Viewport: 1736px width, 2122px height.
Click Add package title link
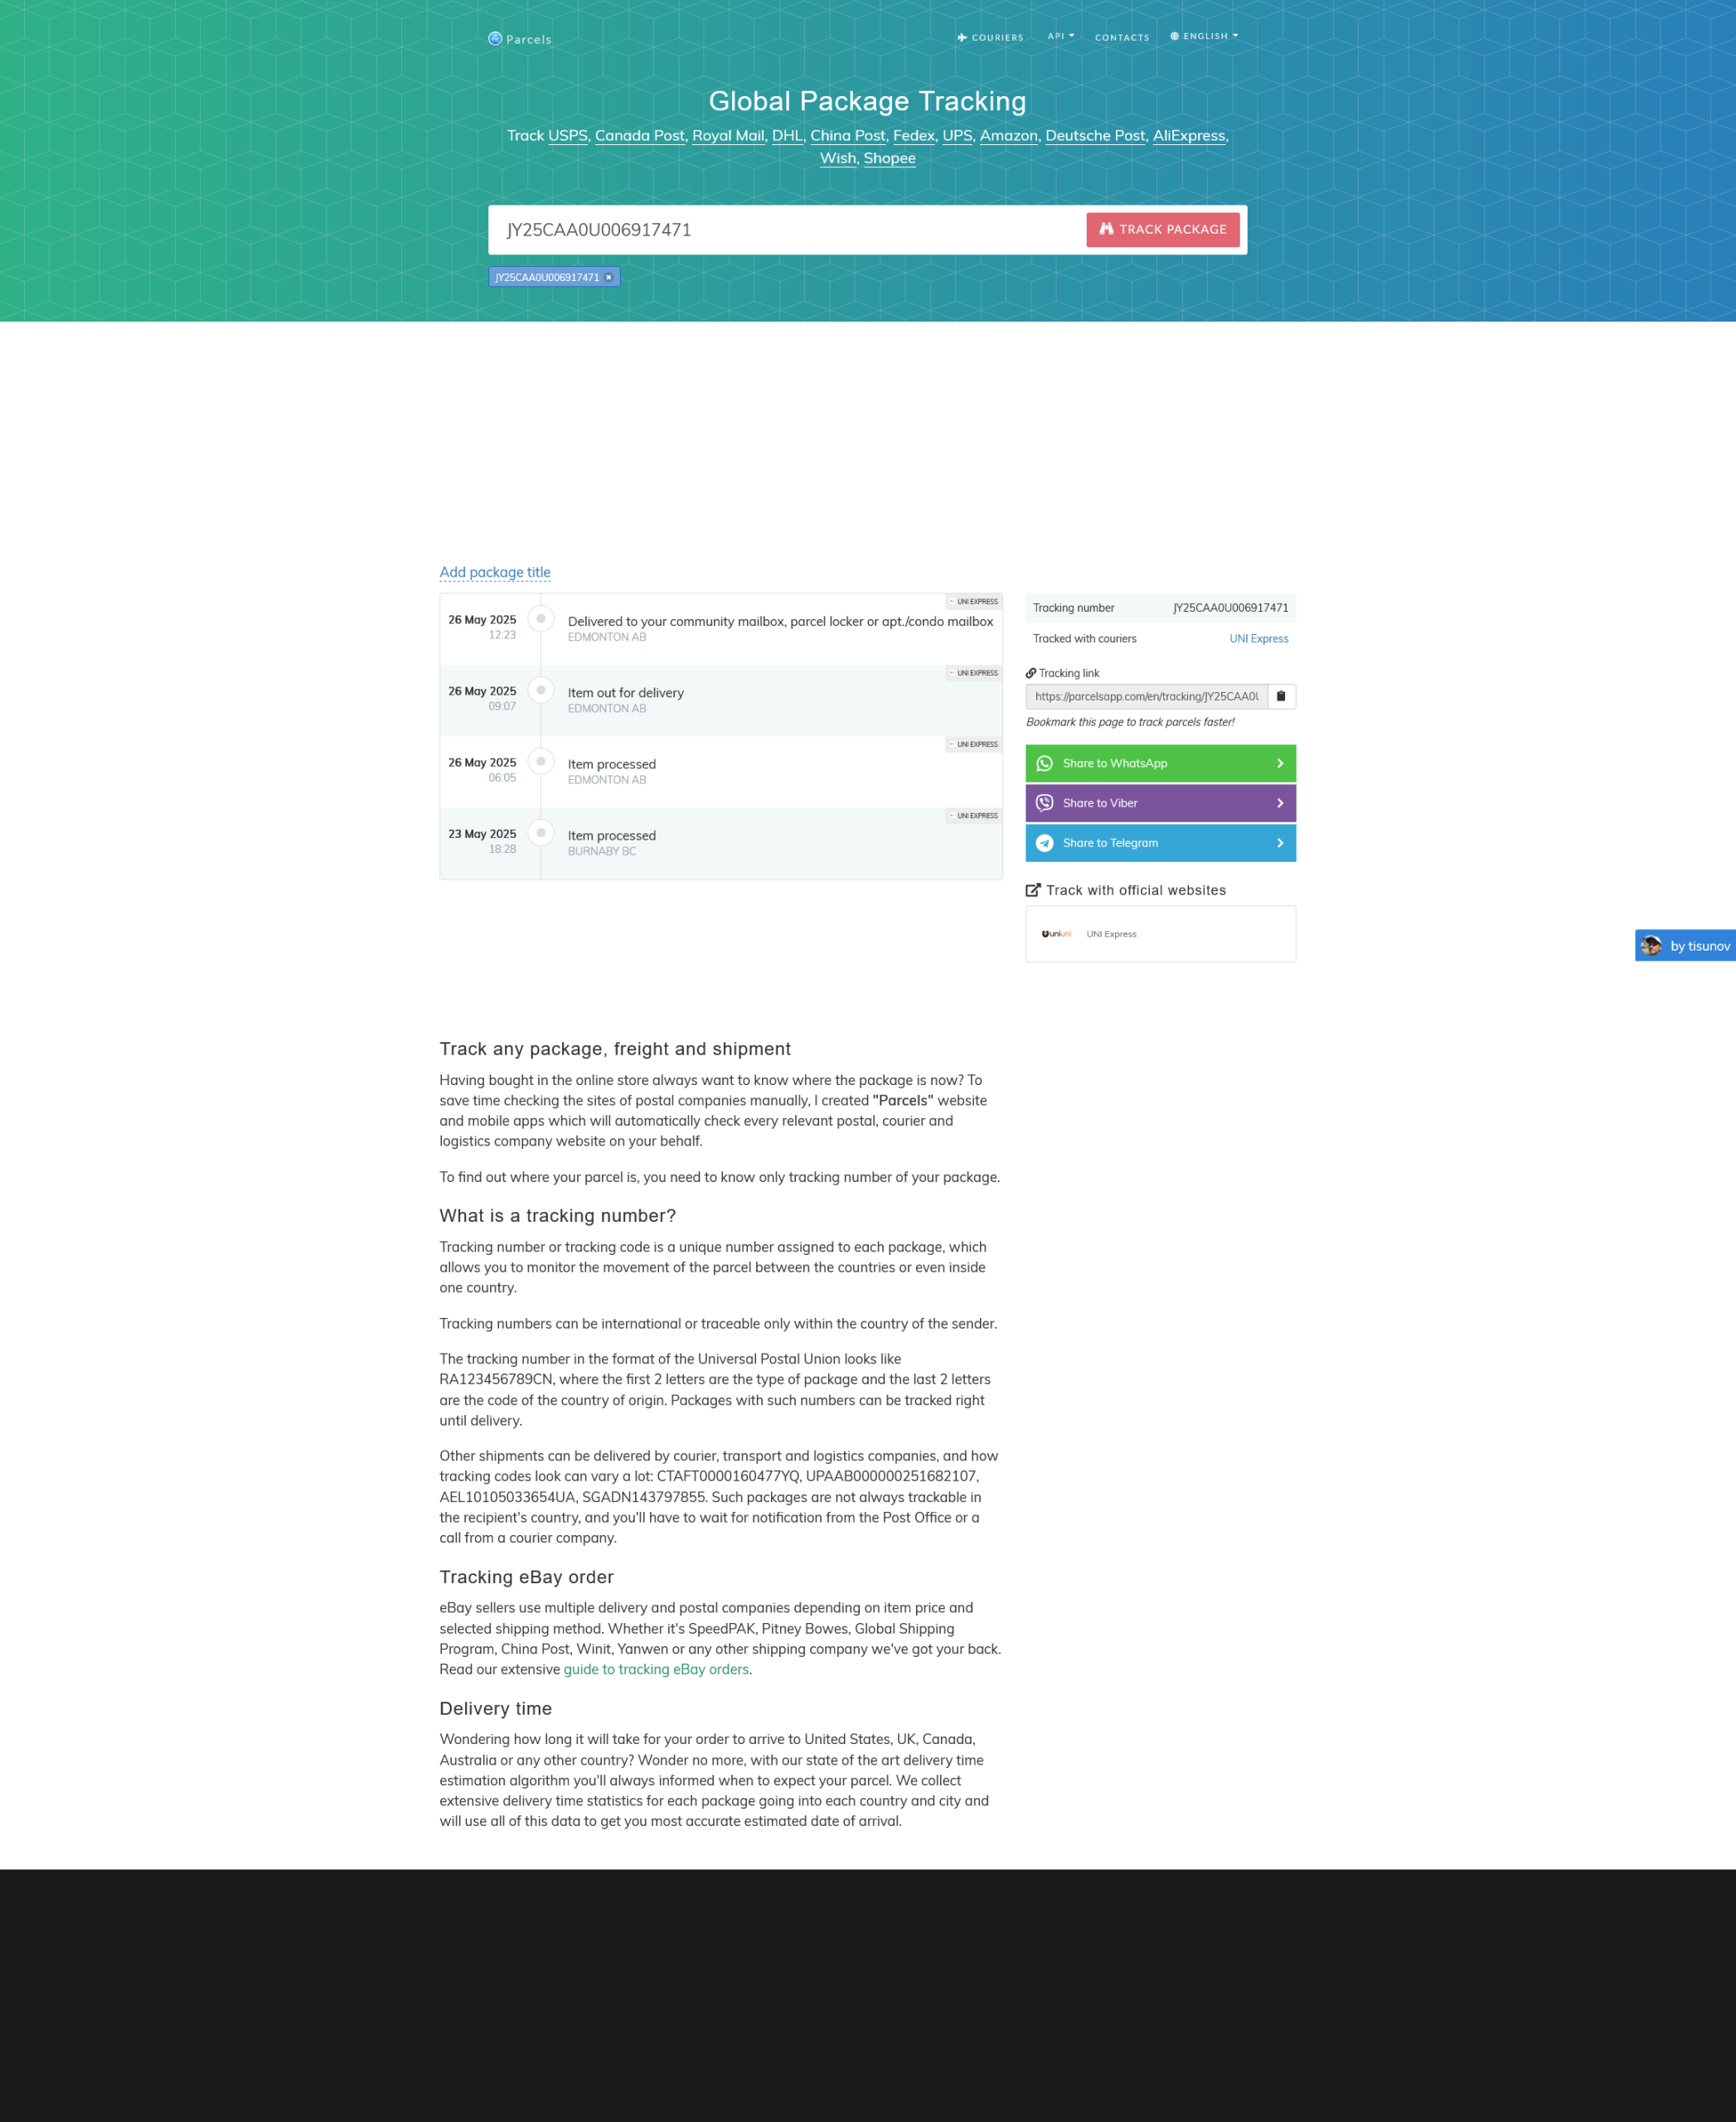495,572
